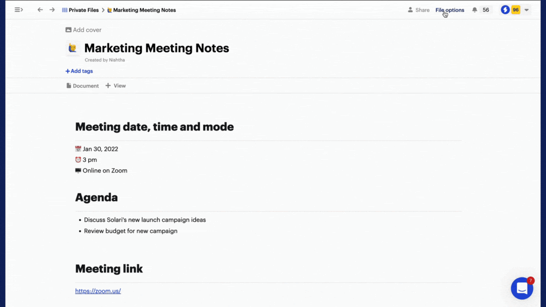Change the page emoji icon
The height and width of the screenshot is (307, 546).
pyautogui.click(x=72, y=48)
